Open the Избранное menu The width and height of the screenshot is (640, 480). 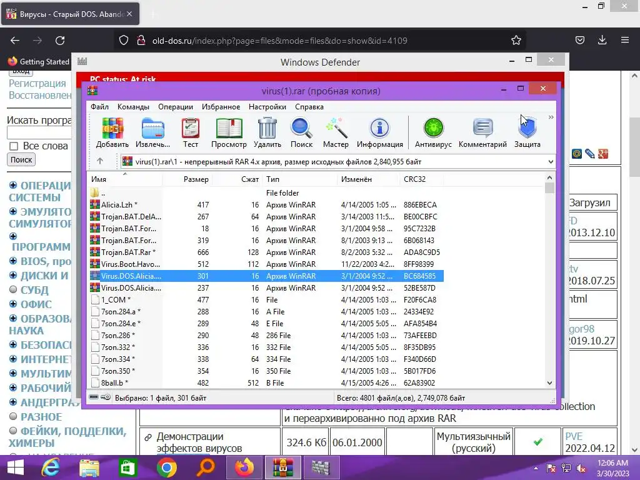(x=221, y=106)
